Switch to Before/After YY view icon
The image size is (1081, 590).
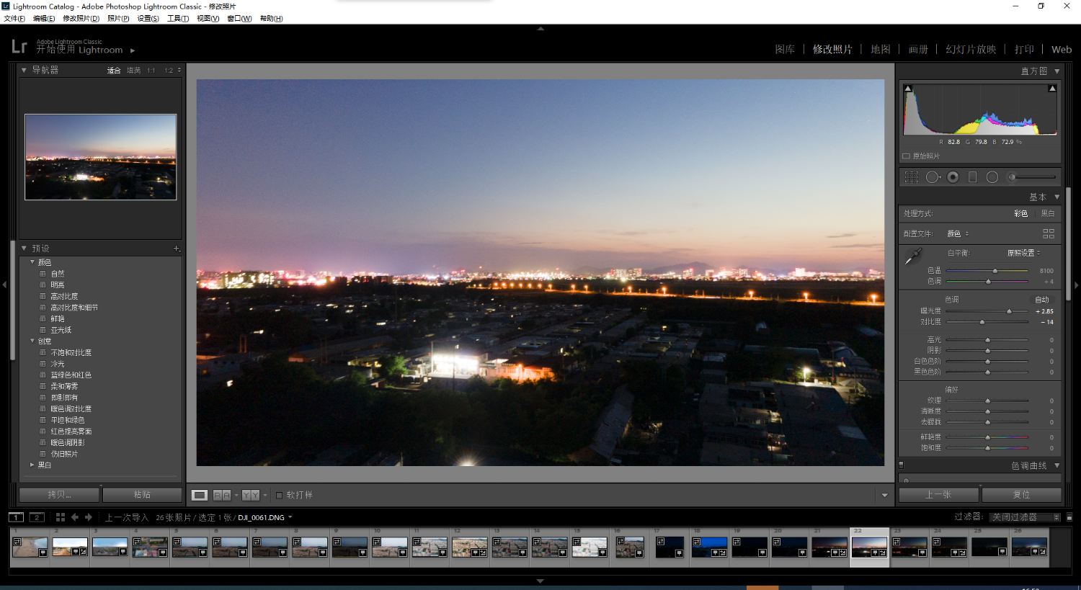point(251,495)
